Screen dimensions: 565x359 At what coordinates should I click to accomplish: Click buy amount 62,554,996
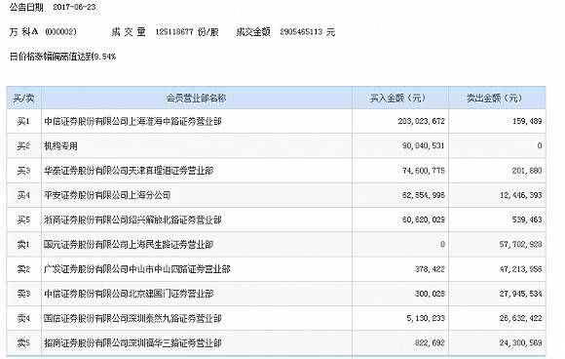(x=424, y=195)
